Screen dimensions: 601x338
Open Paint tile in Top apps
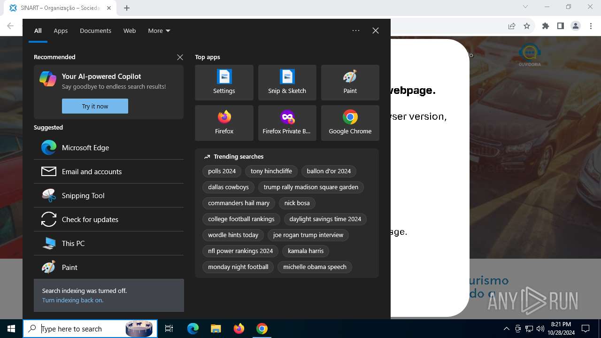pyautogui.click(x=350, y=83)
